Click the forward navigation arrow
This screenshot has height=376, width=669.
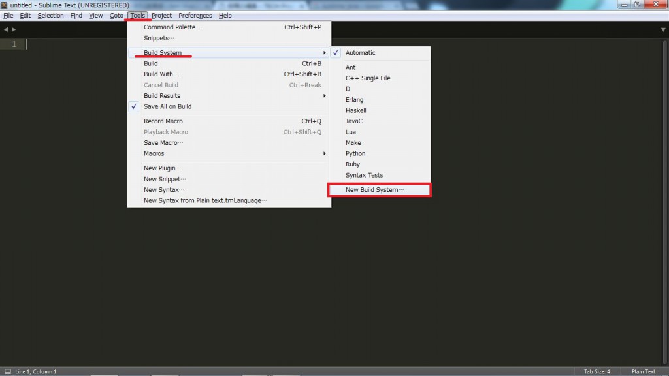[13, 29]
